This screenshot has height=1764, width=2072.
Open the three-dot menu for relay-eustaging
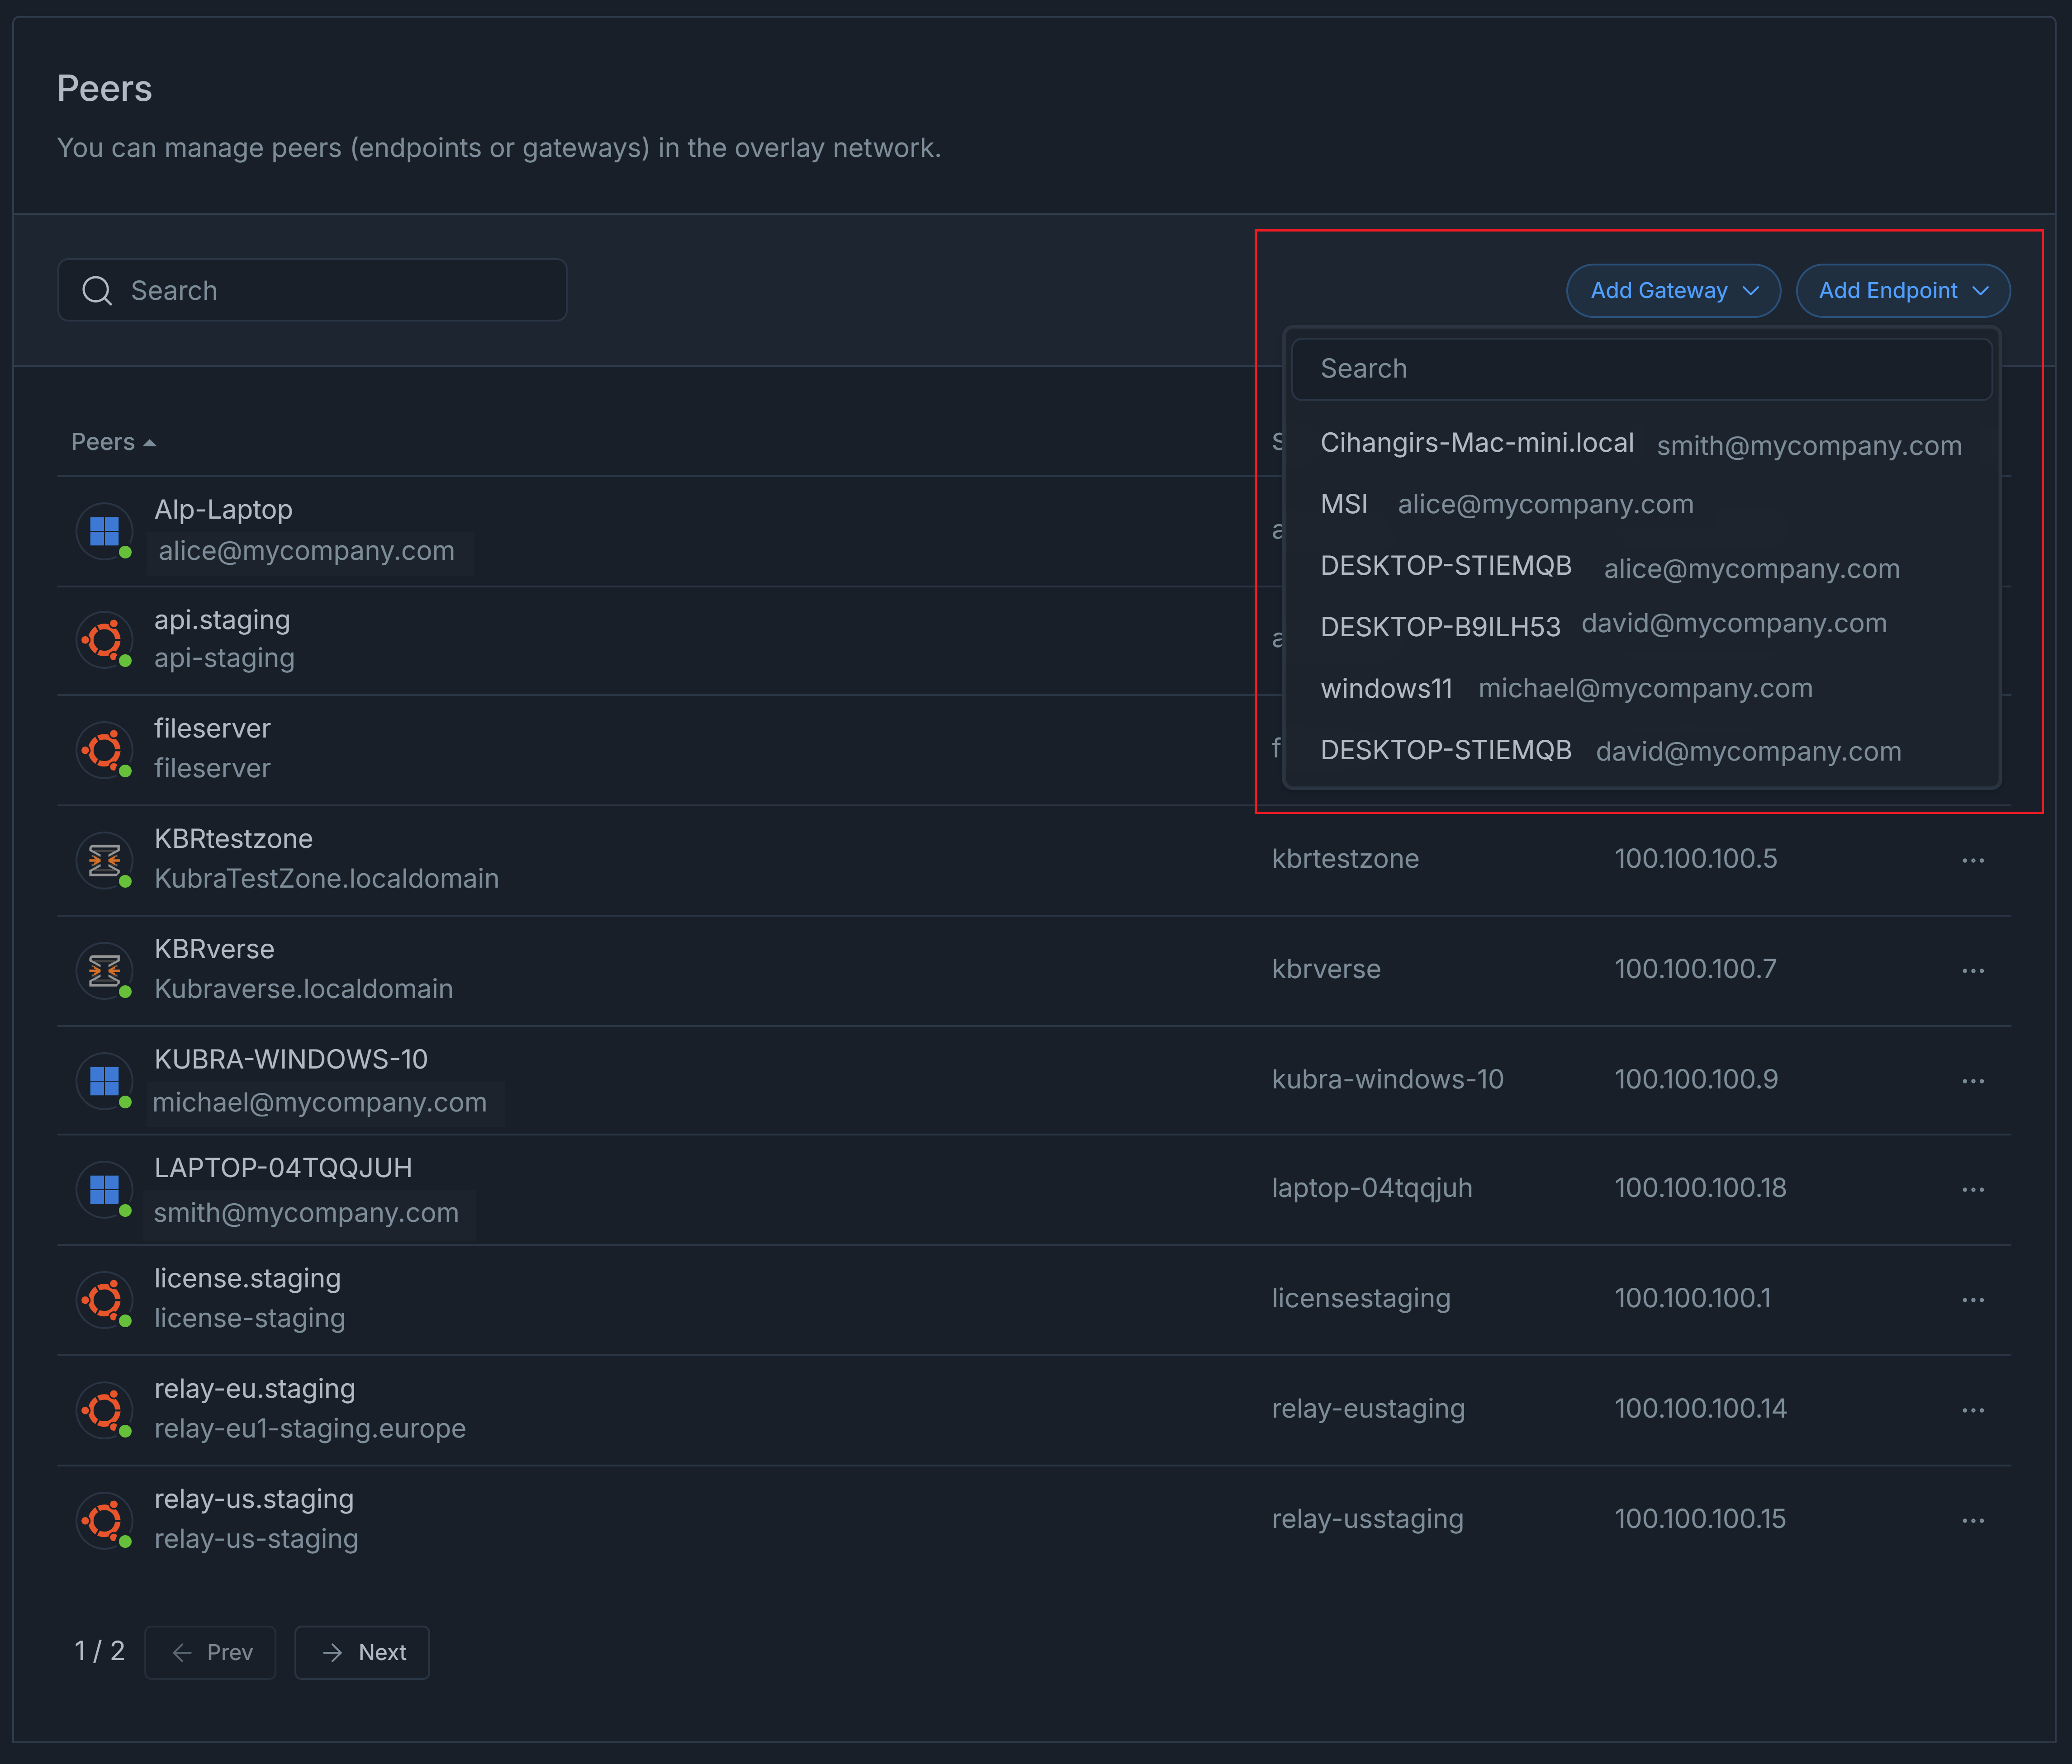tap(1973, 1410)
